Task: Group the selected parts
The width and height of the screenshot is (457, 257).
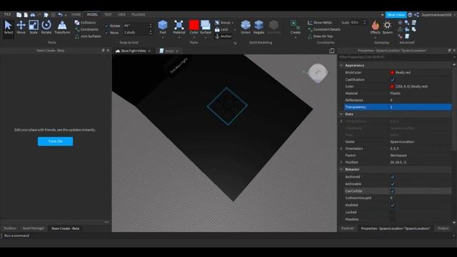Action: pyautogui.click(x=223, y=22)
